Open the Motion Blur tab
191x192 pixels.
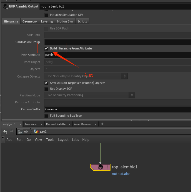click(x=65, y=21)
